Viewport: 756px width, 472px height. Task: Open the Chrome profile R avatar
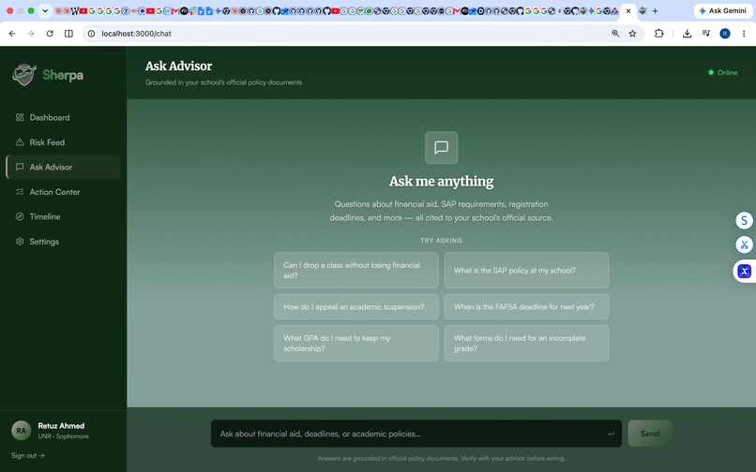pos(725,33)
